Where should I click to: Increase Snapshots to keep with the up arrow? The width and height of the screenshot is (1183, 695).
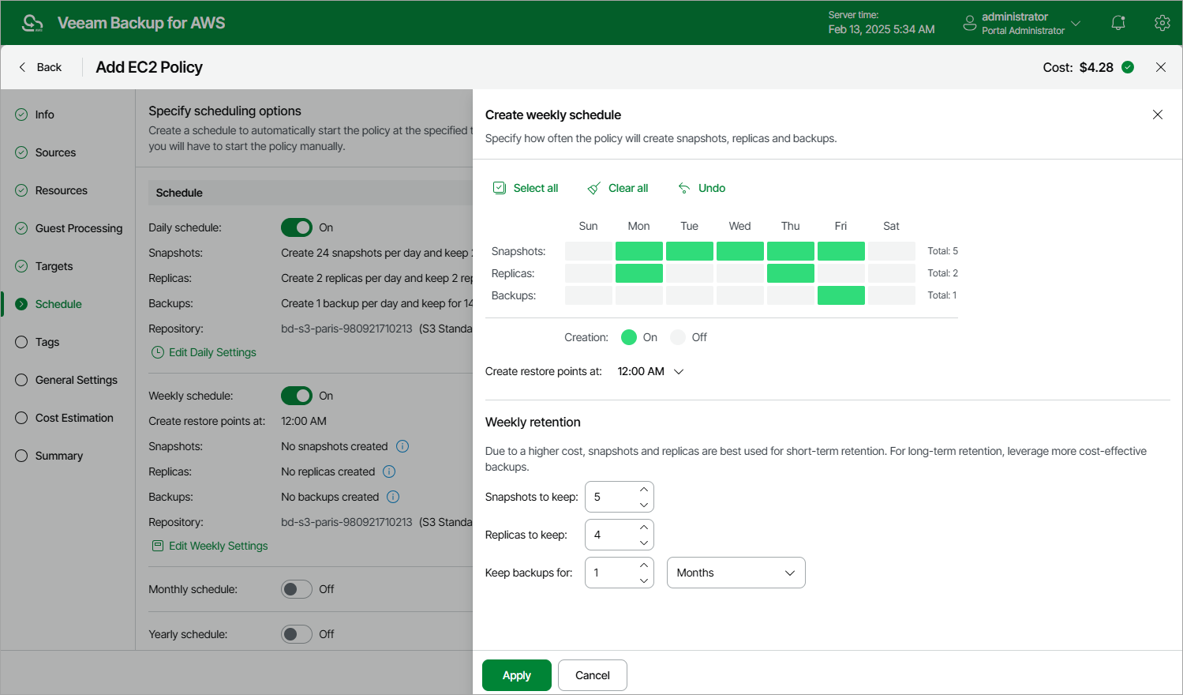pyautogui.click(x=644, y=491)
